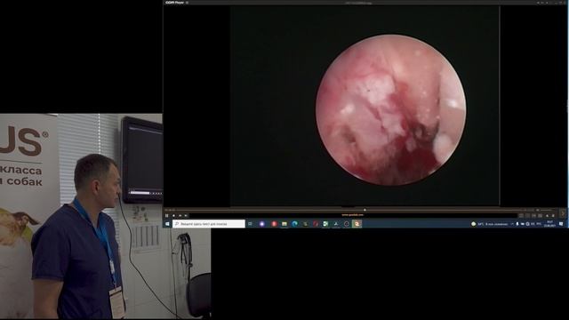
Task: Launch Microsoft Edge from the taskbar
Action: tap(294, 224)
